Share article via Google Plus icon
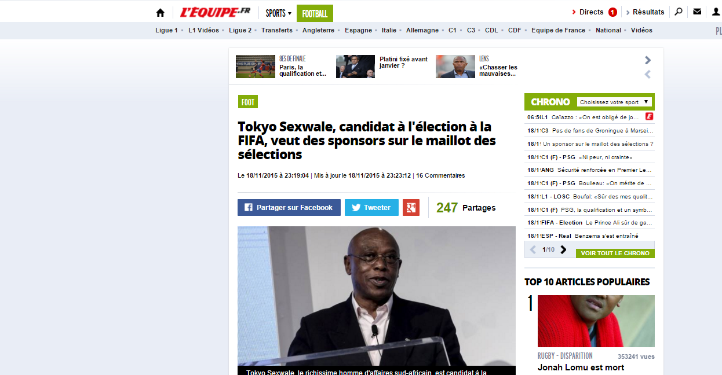This screenshot has height=375, width=722. (x=411, y=207)
